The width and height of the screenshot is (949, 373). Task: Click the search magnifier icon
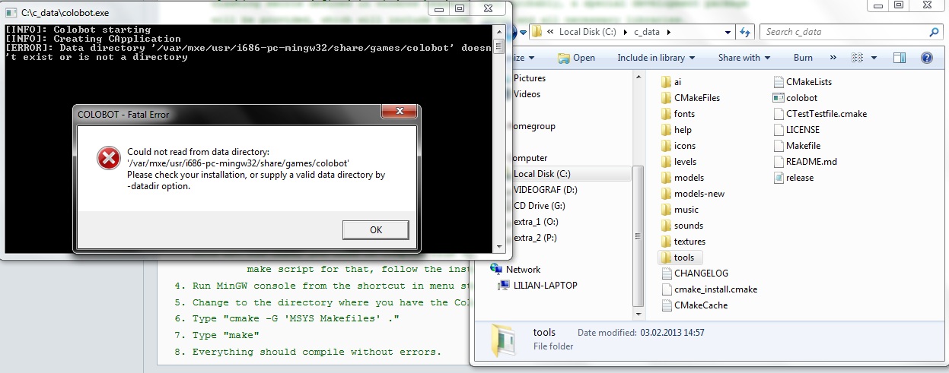pyautogui.click(x=934, y=32)
